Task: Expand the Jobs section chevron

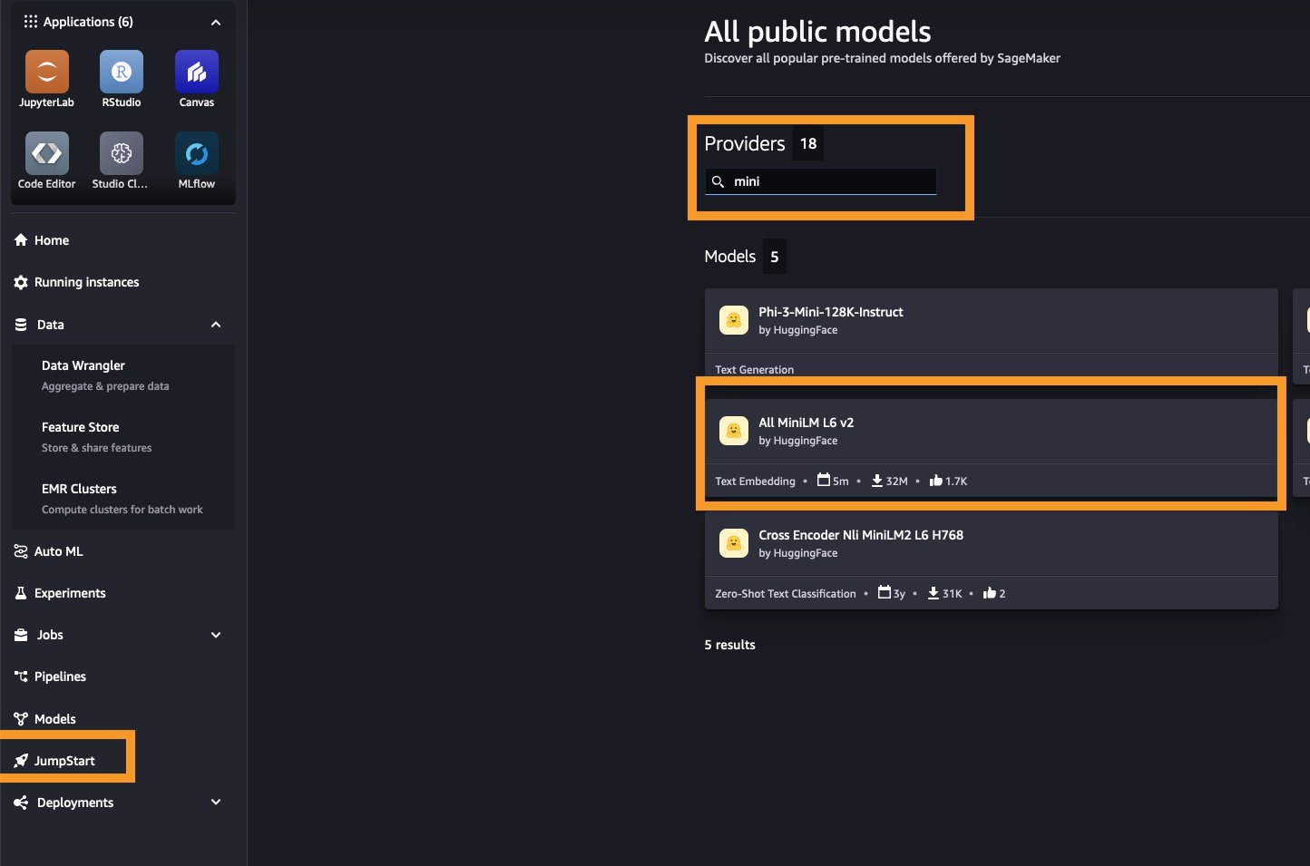Action: coord(216,635)
